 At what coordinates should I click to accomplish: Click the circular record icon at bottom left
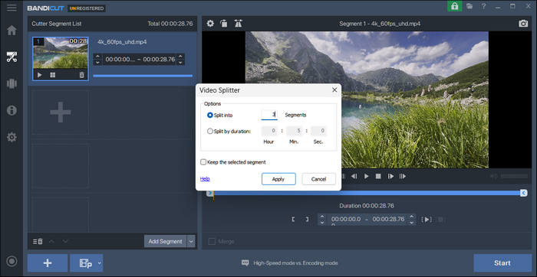tap(12, 261)
